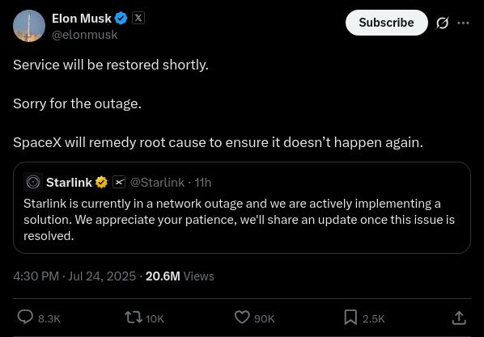The height and width of the screenshot is (337, 484).
Task: Open Elon Musk's profile picture
Action: 29,26
